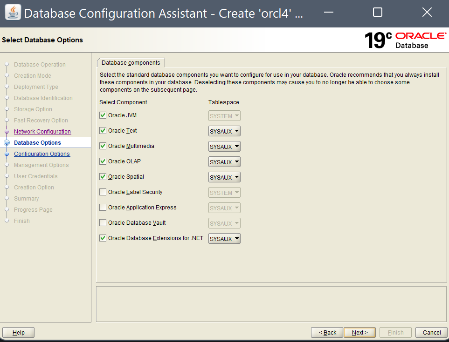
Task: Click the Database Options step bullet icon
Action: click(7, 143)
